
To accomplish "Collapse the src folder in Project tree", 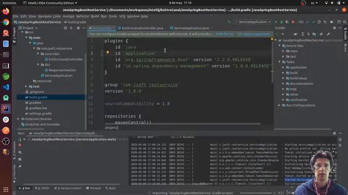I will 22,32.
